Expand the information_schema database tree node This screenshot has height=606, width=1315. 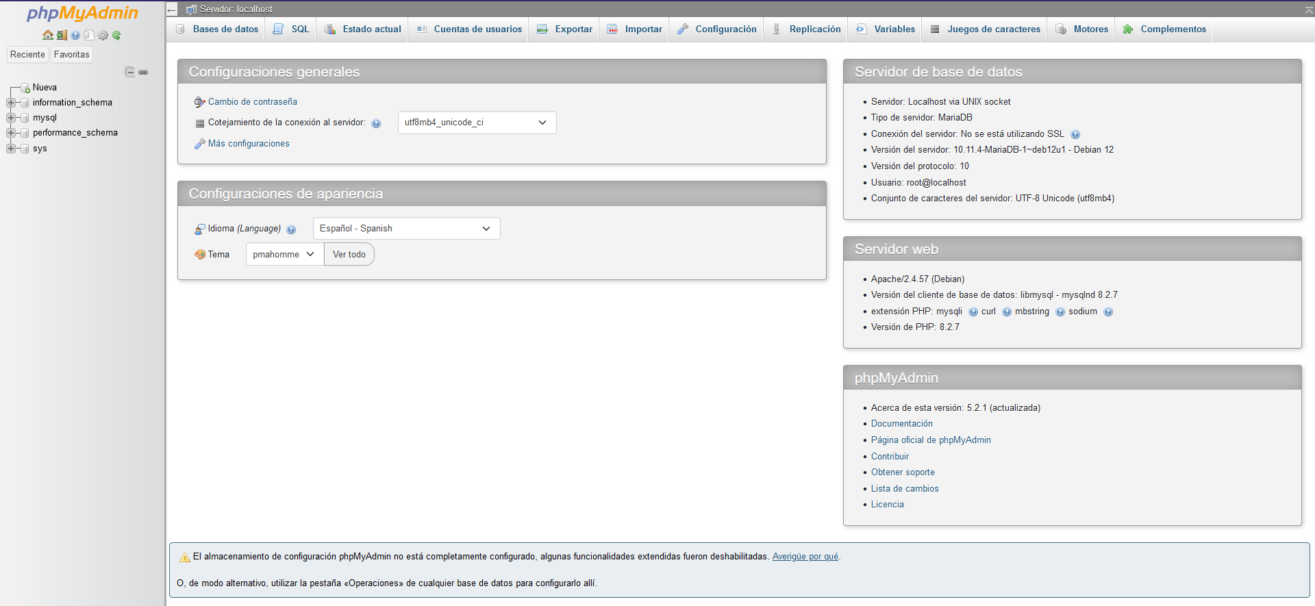point(11,103)
